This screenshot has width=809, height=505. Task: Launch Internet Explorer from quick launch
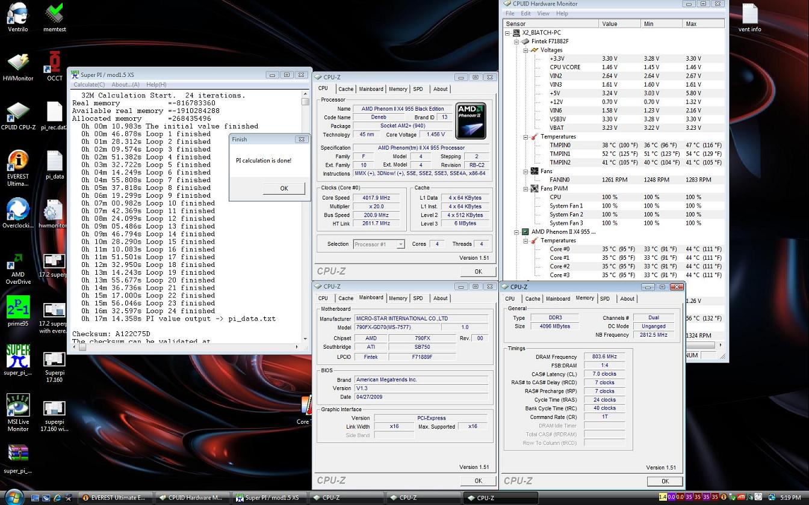58,498
